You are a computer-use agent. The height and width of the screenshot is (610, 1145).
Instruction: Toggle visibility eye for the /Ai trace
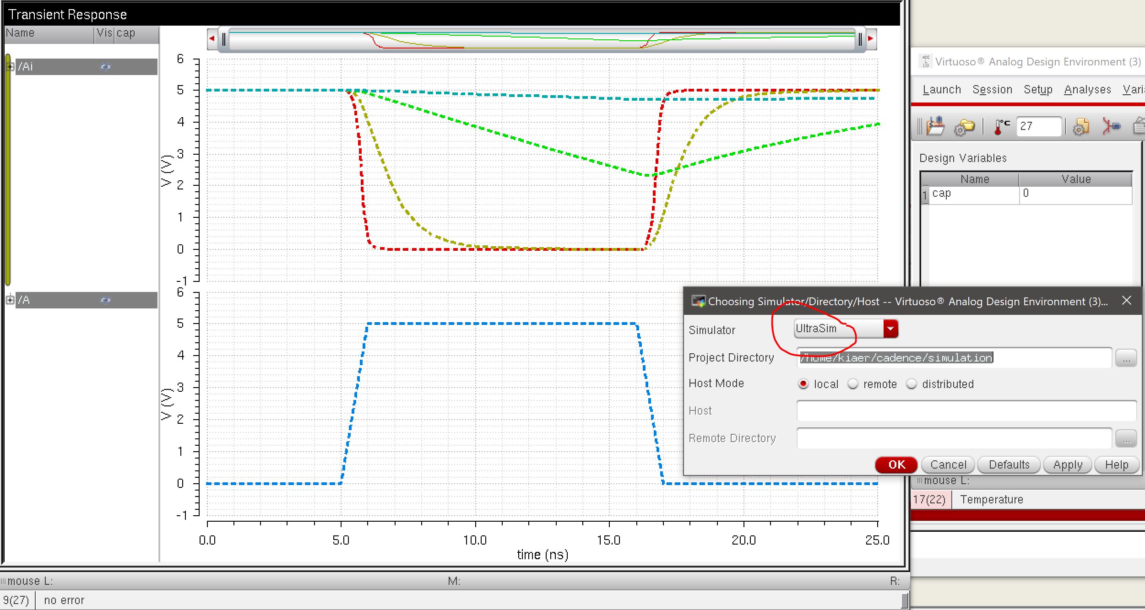tap(105, 67)
